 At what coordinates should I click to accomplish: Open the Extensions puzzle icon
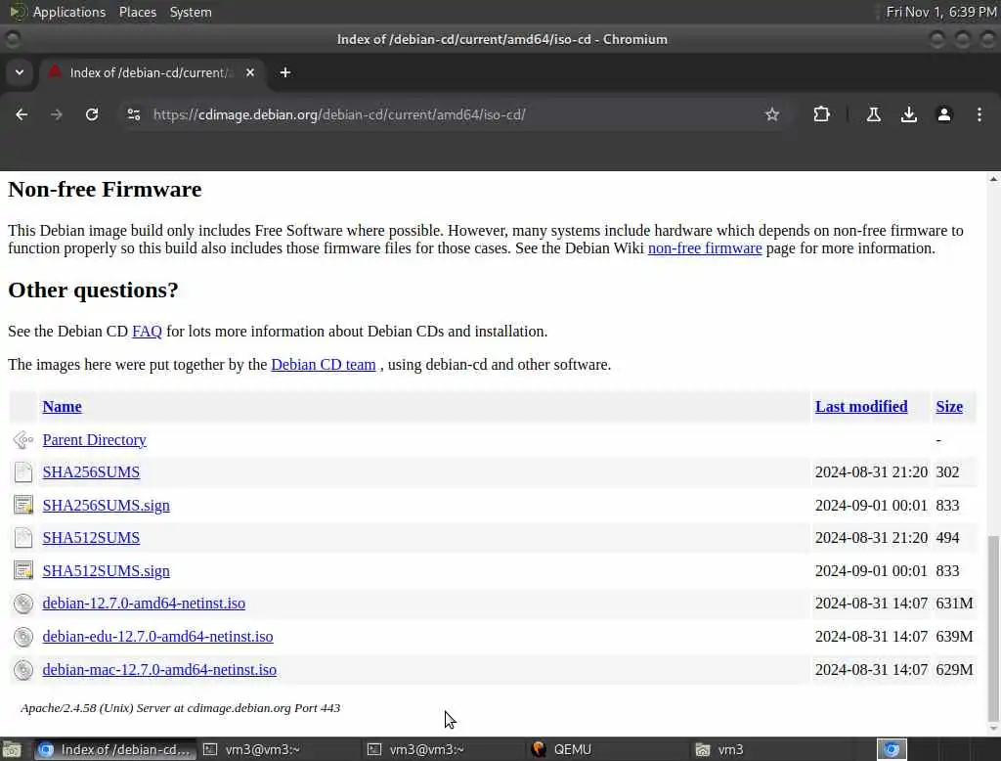pos(821,114)
